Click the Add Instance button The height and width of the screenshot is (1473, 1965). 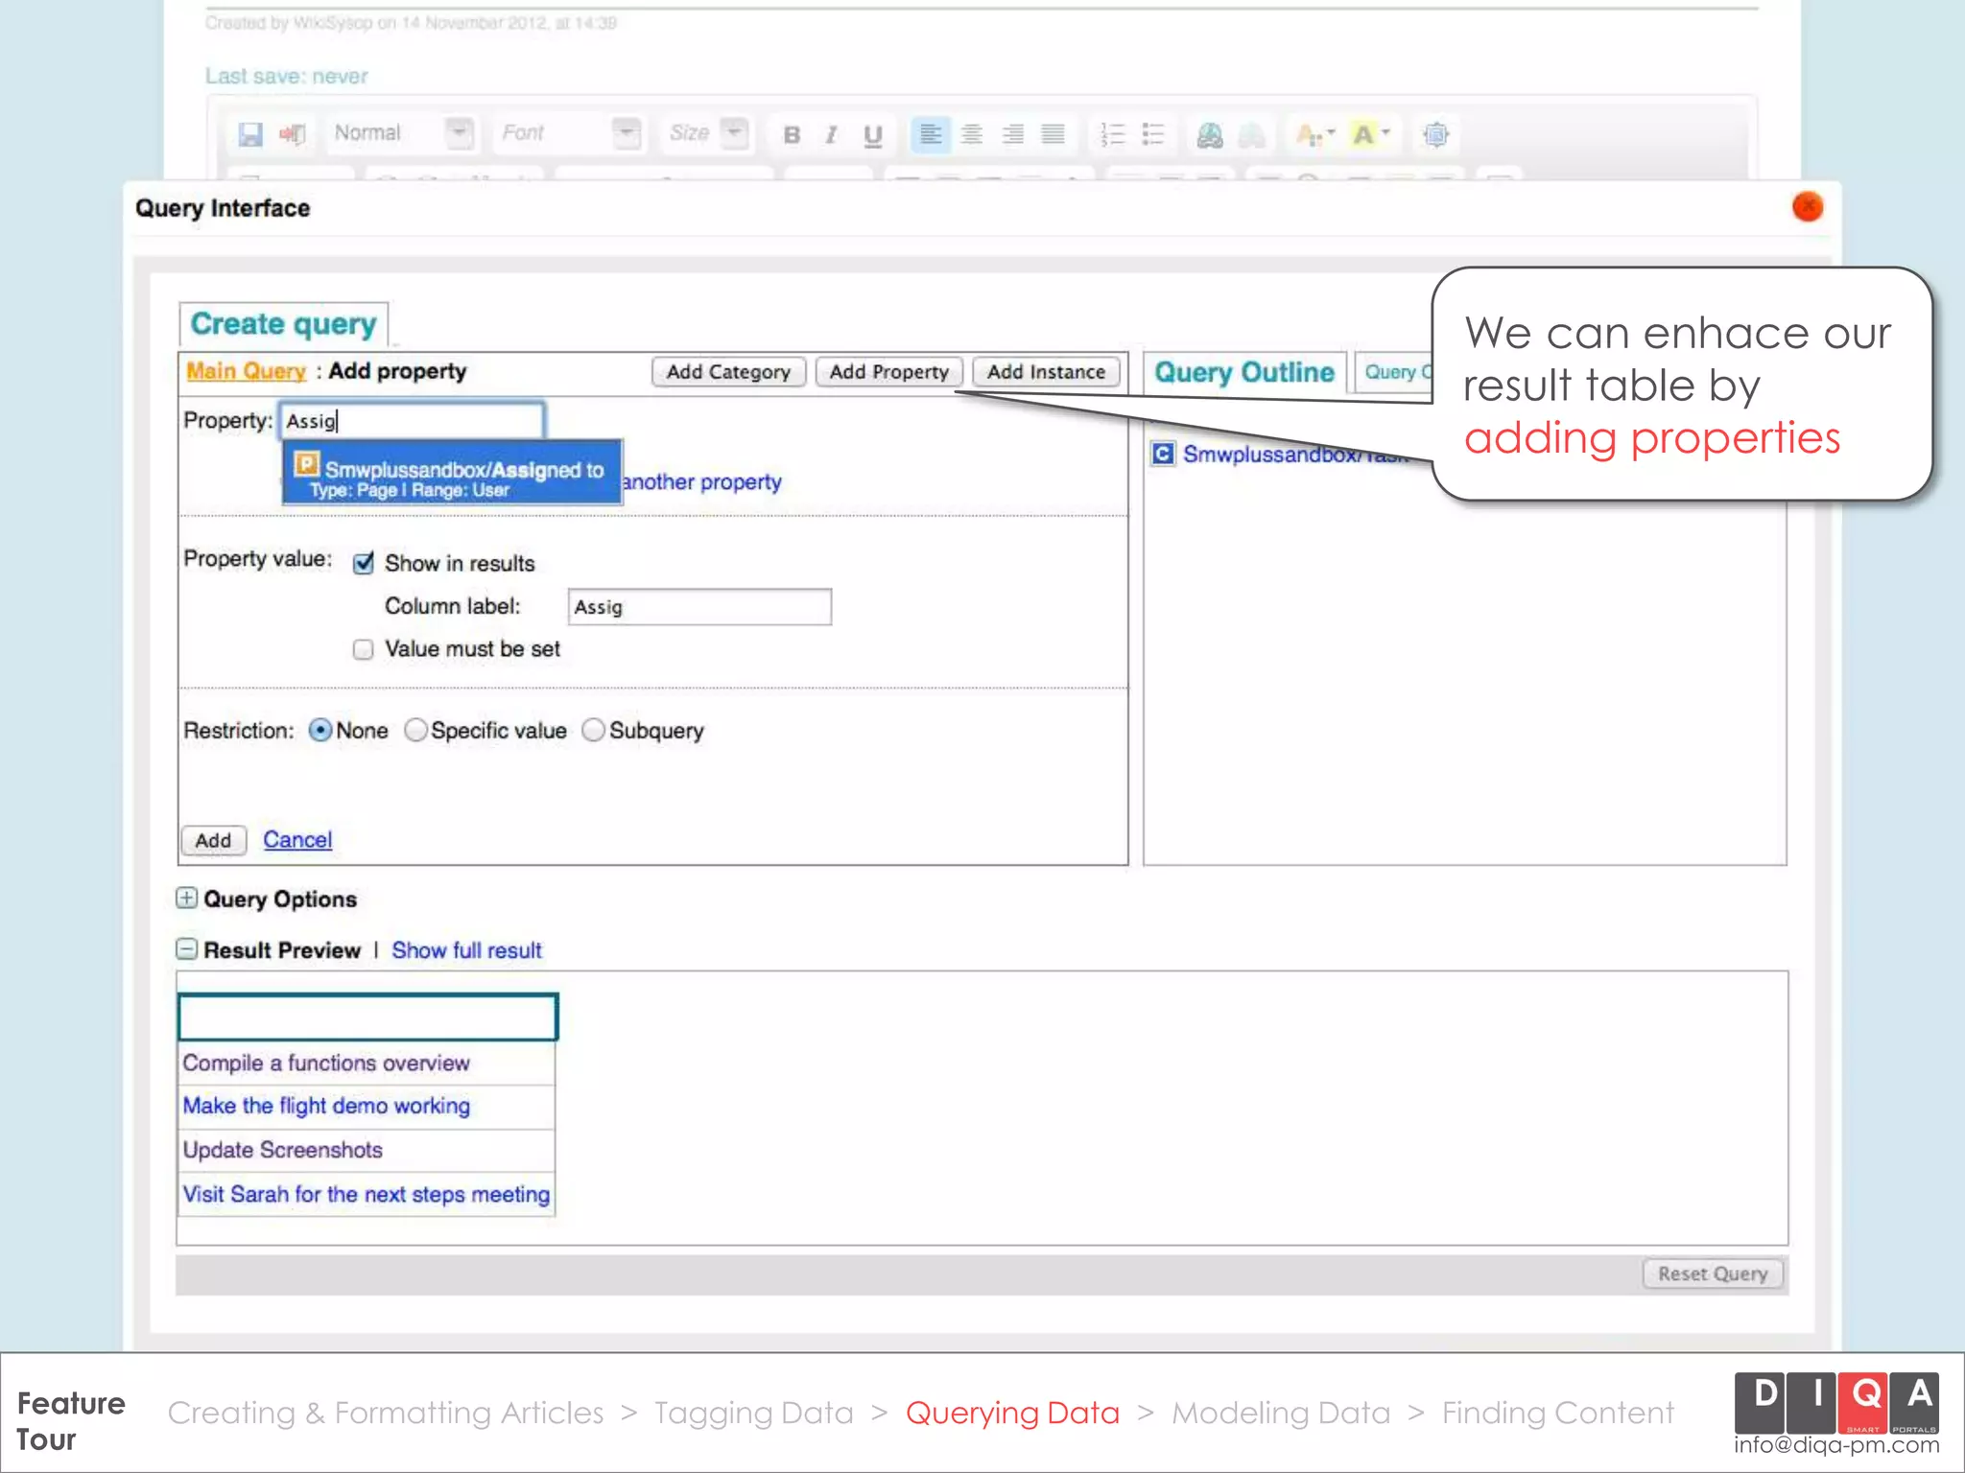1047,372
